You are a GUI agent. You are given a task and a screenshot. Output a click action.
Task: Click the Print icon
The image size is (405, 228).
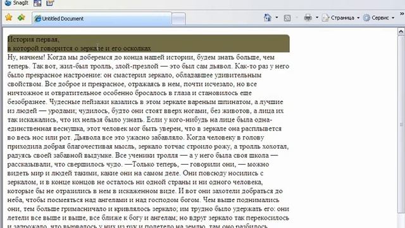(x=308, y=18)
